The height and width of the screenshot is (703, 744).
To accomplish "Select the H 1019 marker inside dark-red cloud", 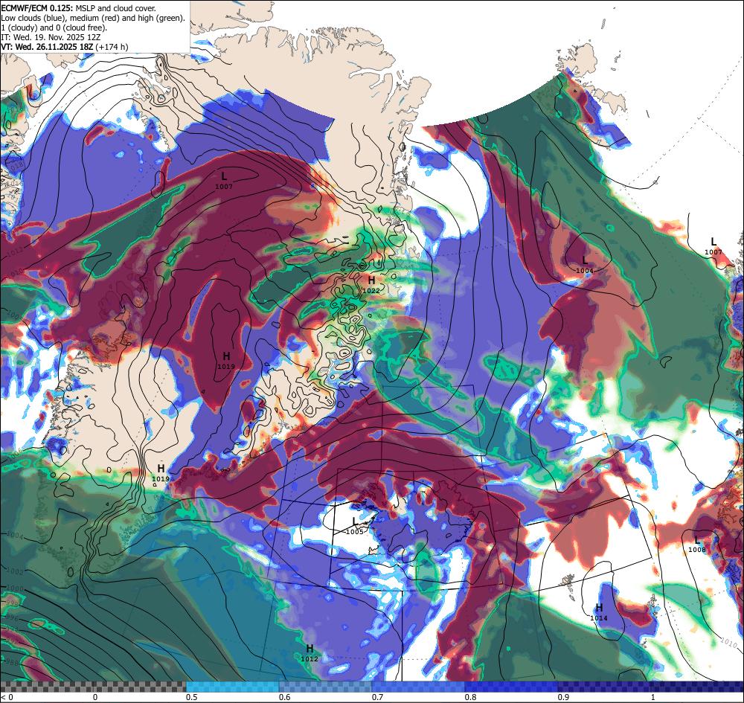I will pos(226,361).
